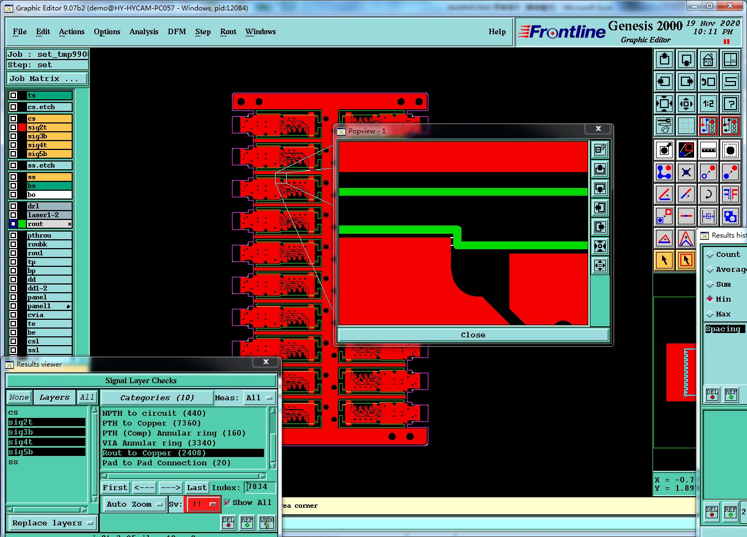The height and width of the screenshot is (537, 747).
Task: Select the Count radio option
Action: (x=710, y=254)
